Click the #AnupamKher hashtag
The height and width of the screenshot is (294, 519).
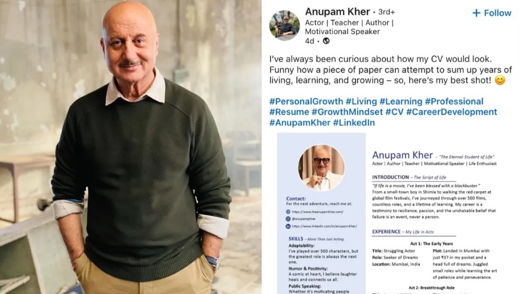300,122
